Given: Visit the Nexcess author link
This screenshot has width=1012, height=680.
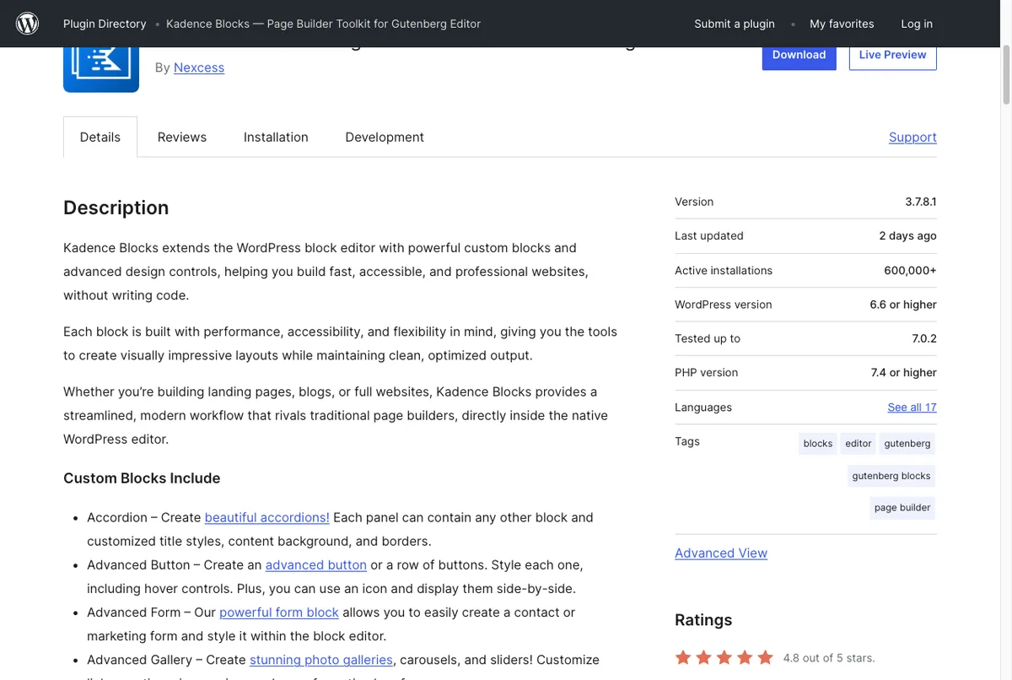Looking at the screenshot, I should (199, 67).
